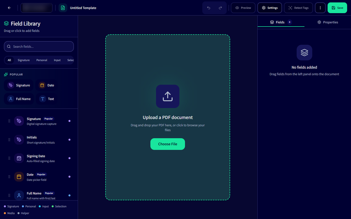The width and height of the screenshot is (351, 219).
Task: Click the Helper legend entry
Action: 23,213
